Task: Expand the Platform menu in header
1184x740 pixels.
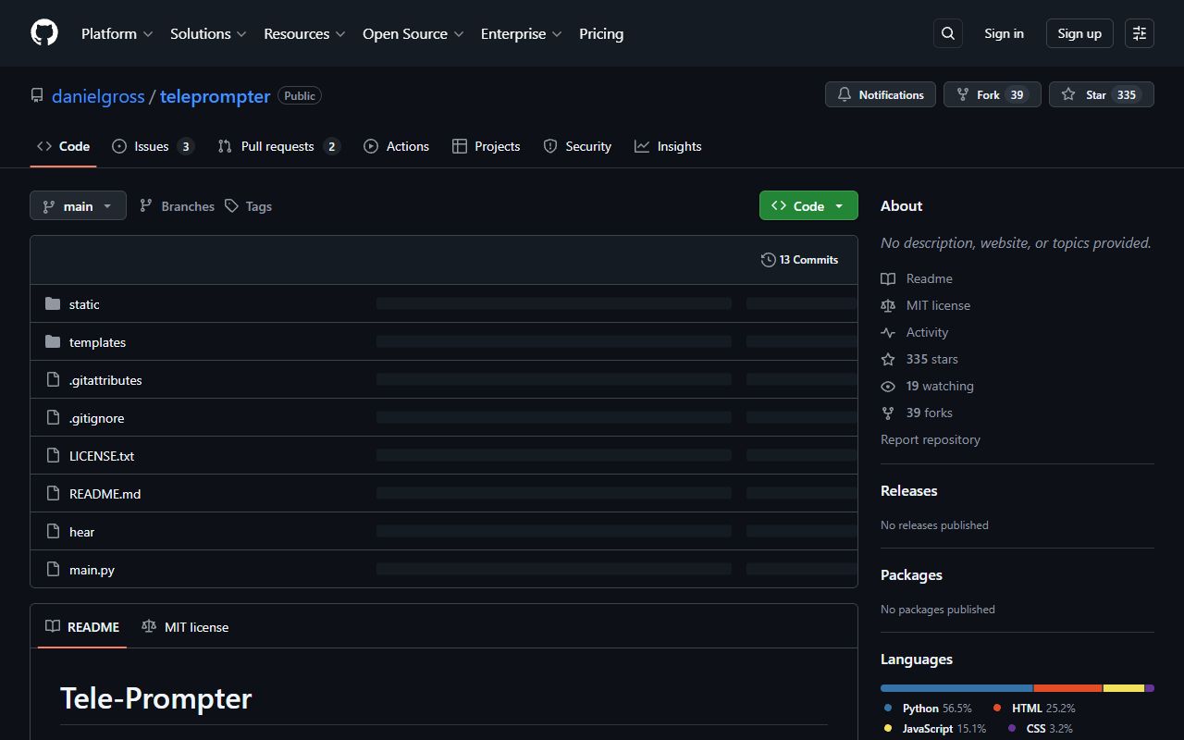Action: 117,33
